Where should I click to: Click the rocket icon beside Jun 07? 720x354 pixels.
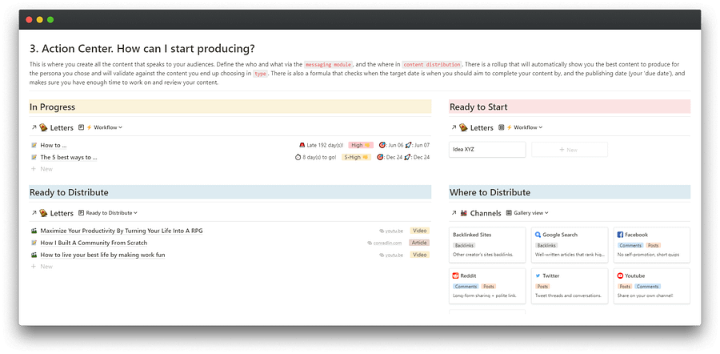click(407, 145)
